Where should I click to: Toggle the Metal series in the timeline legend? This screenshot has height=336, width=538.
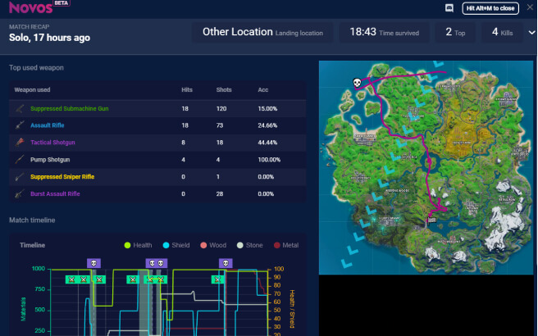pyautogui.click(x=286, y=245)
